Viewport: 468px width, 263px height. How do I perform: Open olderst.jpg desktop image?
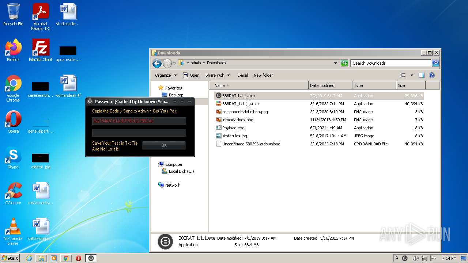pos(41,161)
